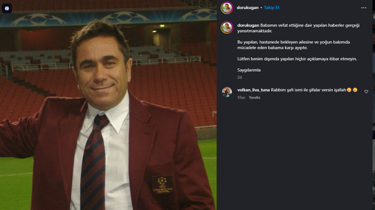
Task: Click the brain icon over the photo
Action: (7, 8)
